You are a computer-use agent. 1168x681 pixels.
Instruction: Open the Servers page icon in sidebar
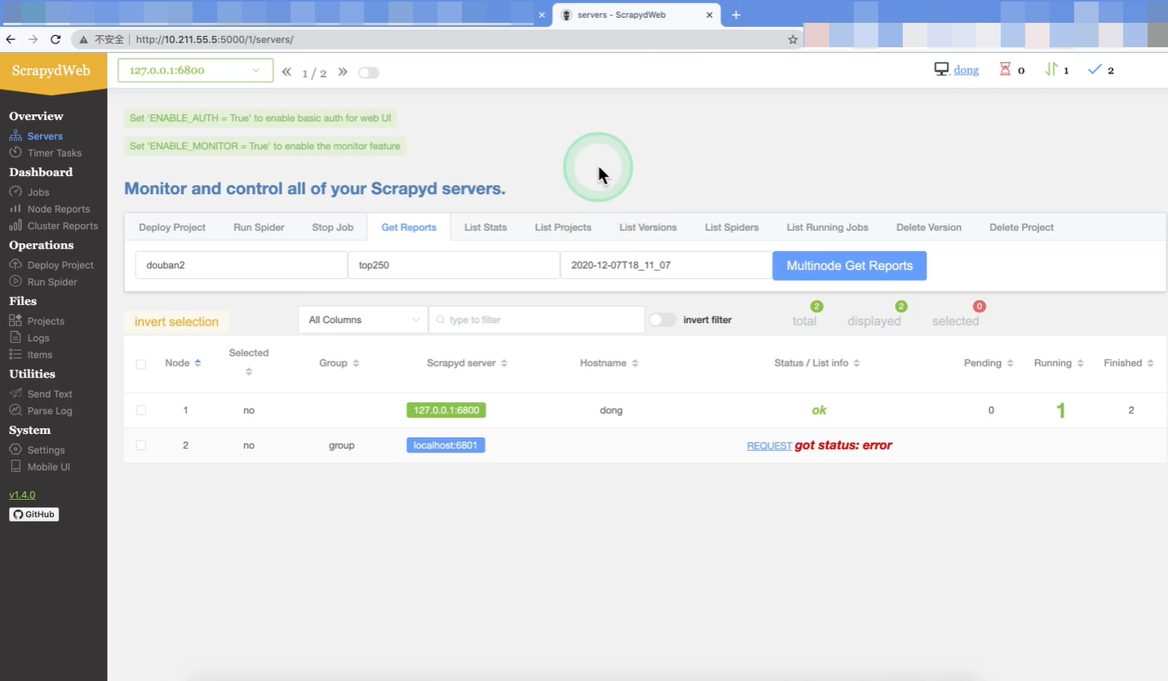pyautogui.click(x=16, y=136)
